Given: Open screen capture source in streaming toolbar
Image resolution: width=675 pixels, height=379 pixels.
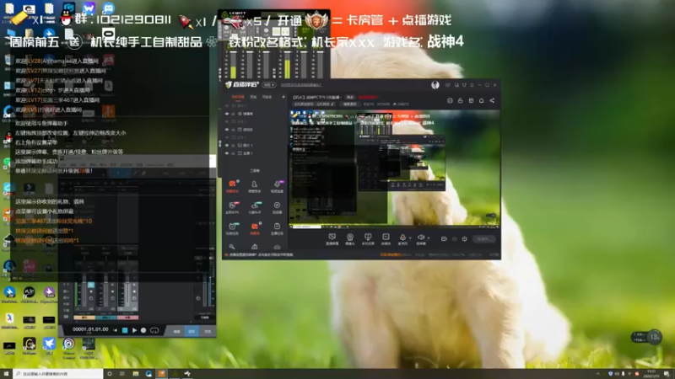Looking at the screenshot, I should pyautogui.click(x=332, y=238).
